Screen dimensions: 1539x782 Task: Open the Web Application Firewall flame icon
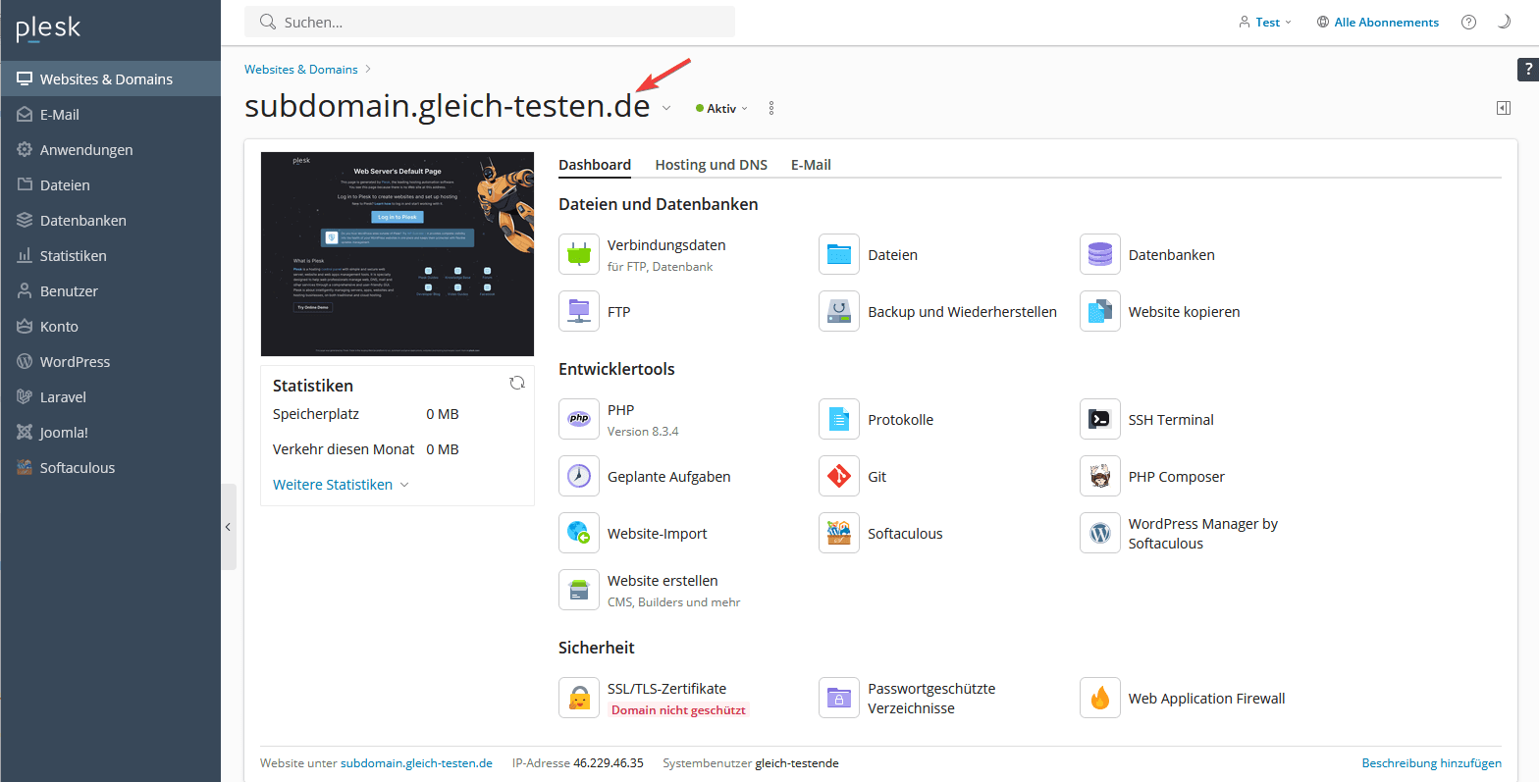(1099, 699)
